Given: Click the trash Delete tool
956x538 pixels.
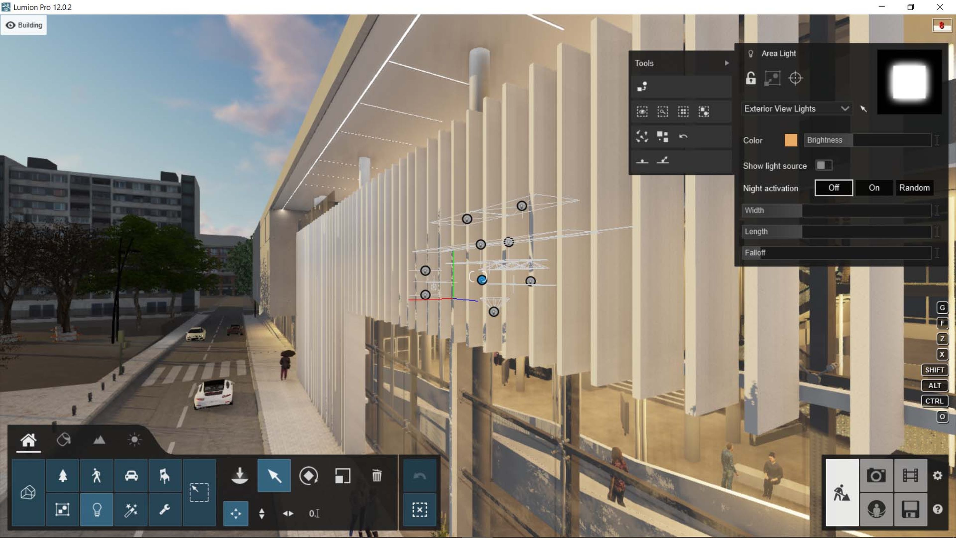Looking at the screenshot, I should click(376, 475).
